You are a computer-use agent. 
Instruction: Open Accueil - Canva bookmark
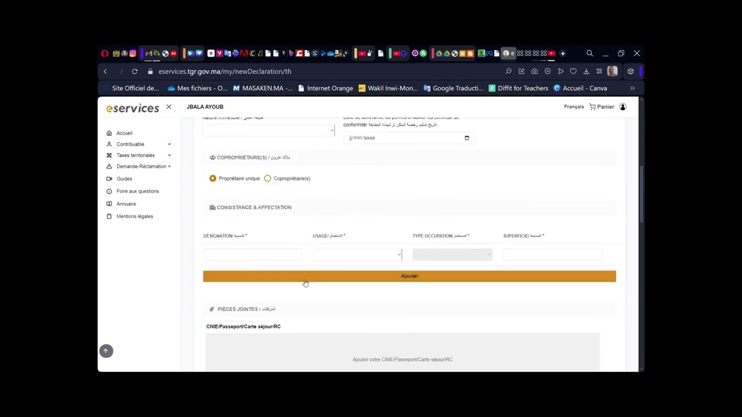tap(580, 88)
